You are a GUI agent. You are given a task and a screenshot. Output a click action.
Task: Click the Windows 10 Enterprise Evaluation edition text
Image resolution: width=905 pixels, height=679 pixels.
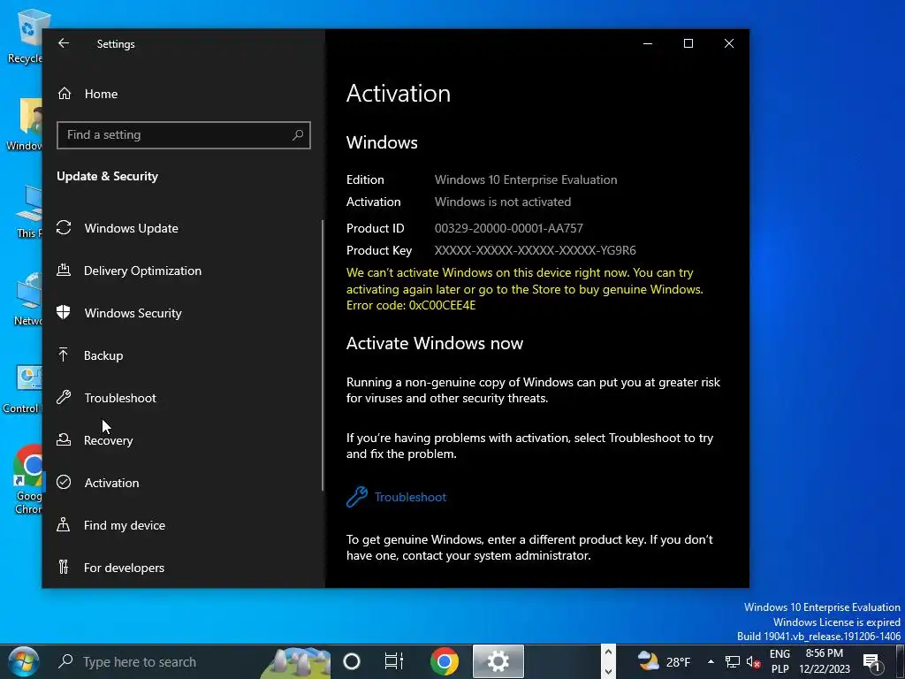(526, 179)
